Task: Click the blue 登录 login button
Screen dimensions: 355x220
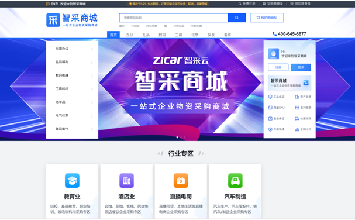Action: point(301,67)
